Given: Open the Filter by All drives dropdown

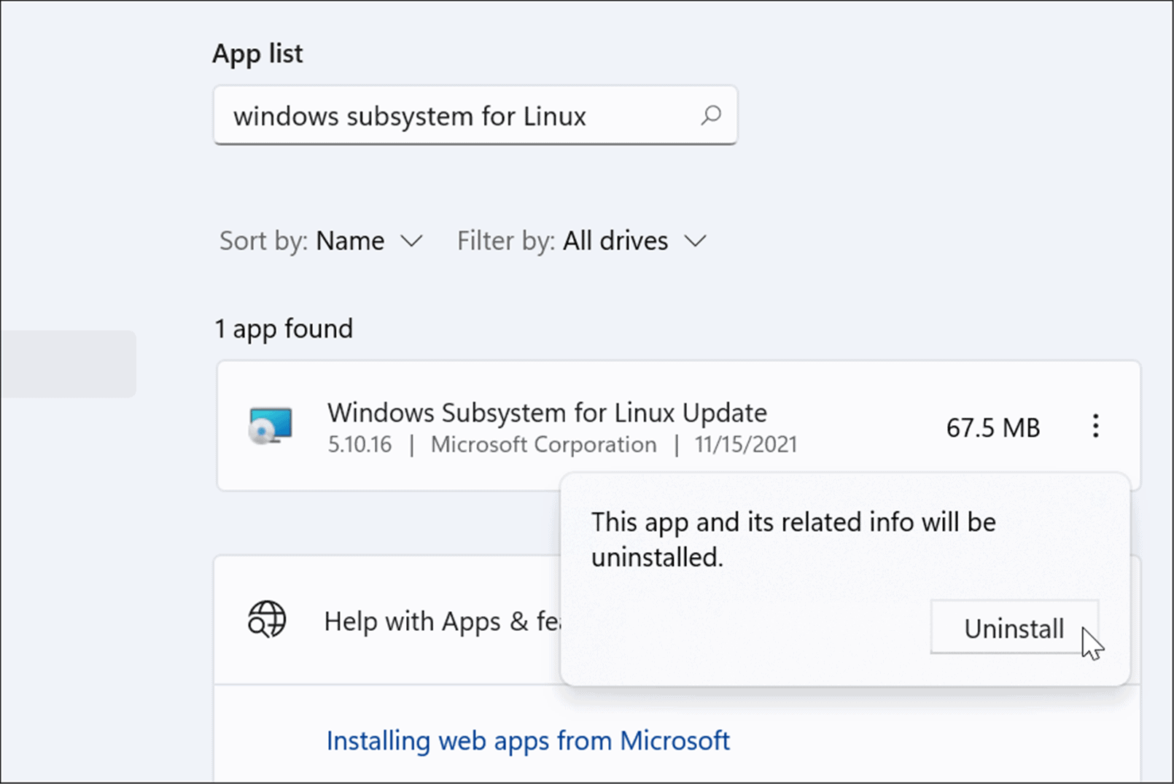Looking at the screenshot, I should pos(582,241).
